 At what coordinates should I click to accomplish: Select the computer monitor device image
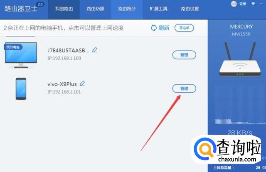[21, 55]
